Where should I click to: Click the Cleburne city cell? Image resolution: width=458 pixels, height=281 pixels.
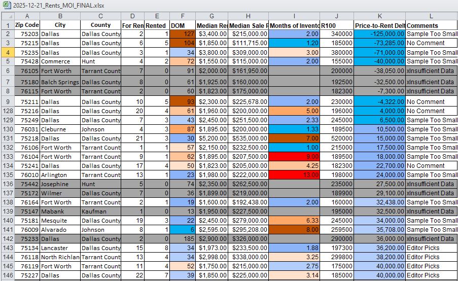tap(60, 129)
